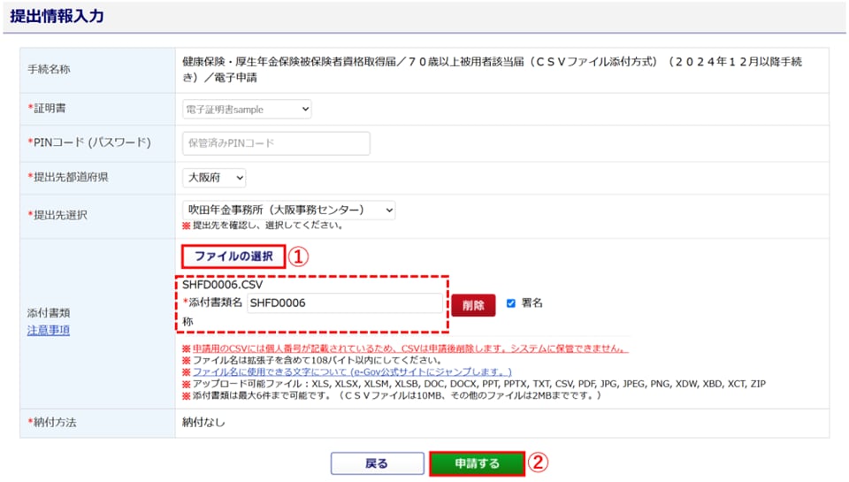Click the 手続名称 procedure description text
Image resolution: width=849 pixels, height=482 pixels.
[x=492, y=70]
